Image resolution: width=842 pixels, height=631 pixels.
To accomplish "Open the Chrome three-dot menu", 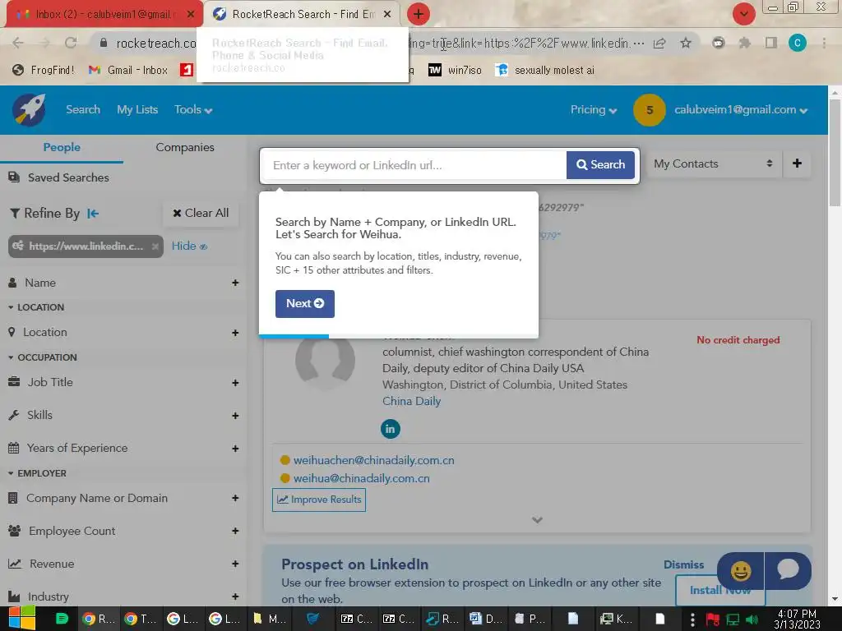I will coord(824,43).
